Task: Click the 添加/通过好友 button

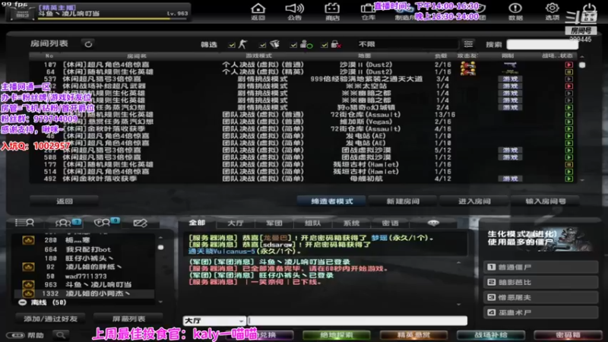Action: click(51, 318)
